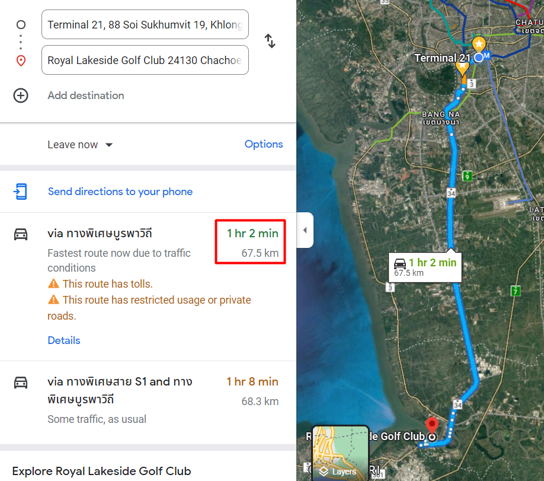
Task: Collapse the side panel with the arrow
Action: coord(305,230)
